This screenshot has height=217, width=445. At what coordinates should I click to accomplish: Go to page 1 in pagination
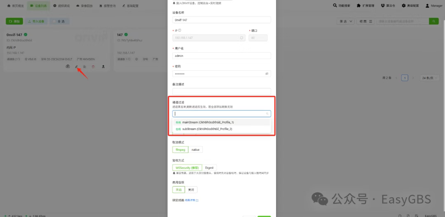[405, 78]
